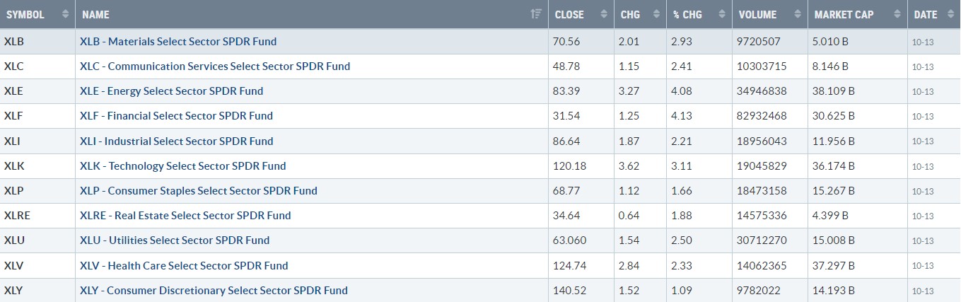Go to XLE Energy Select Sector fund

pos(171,91)
